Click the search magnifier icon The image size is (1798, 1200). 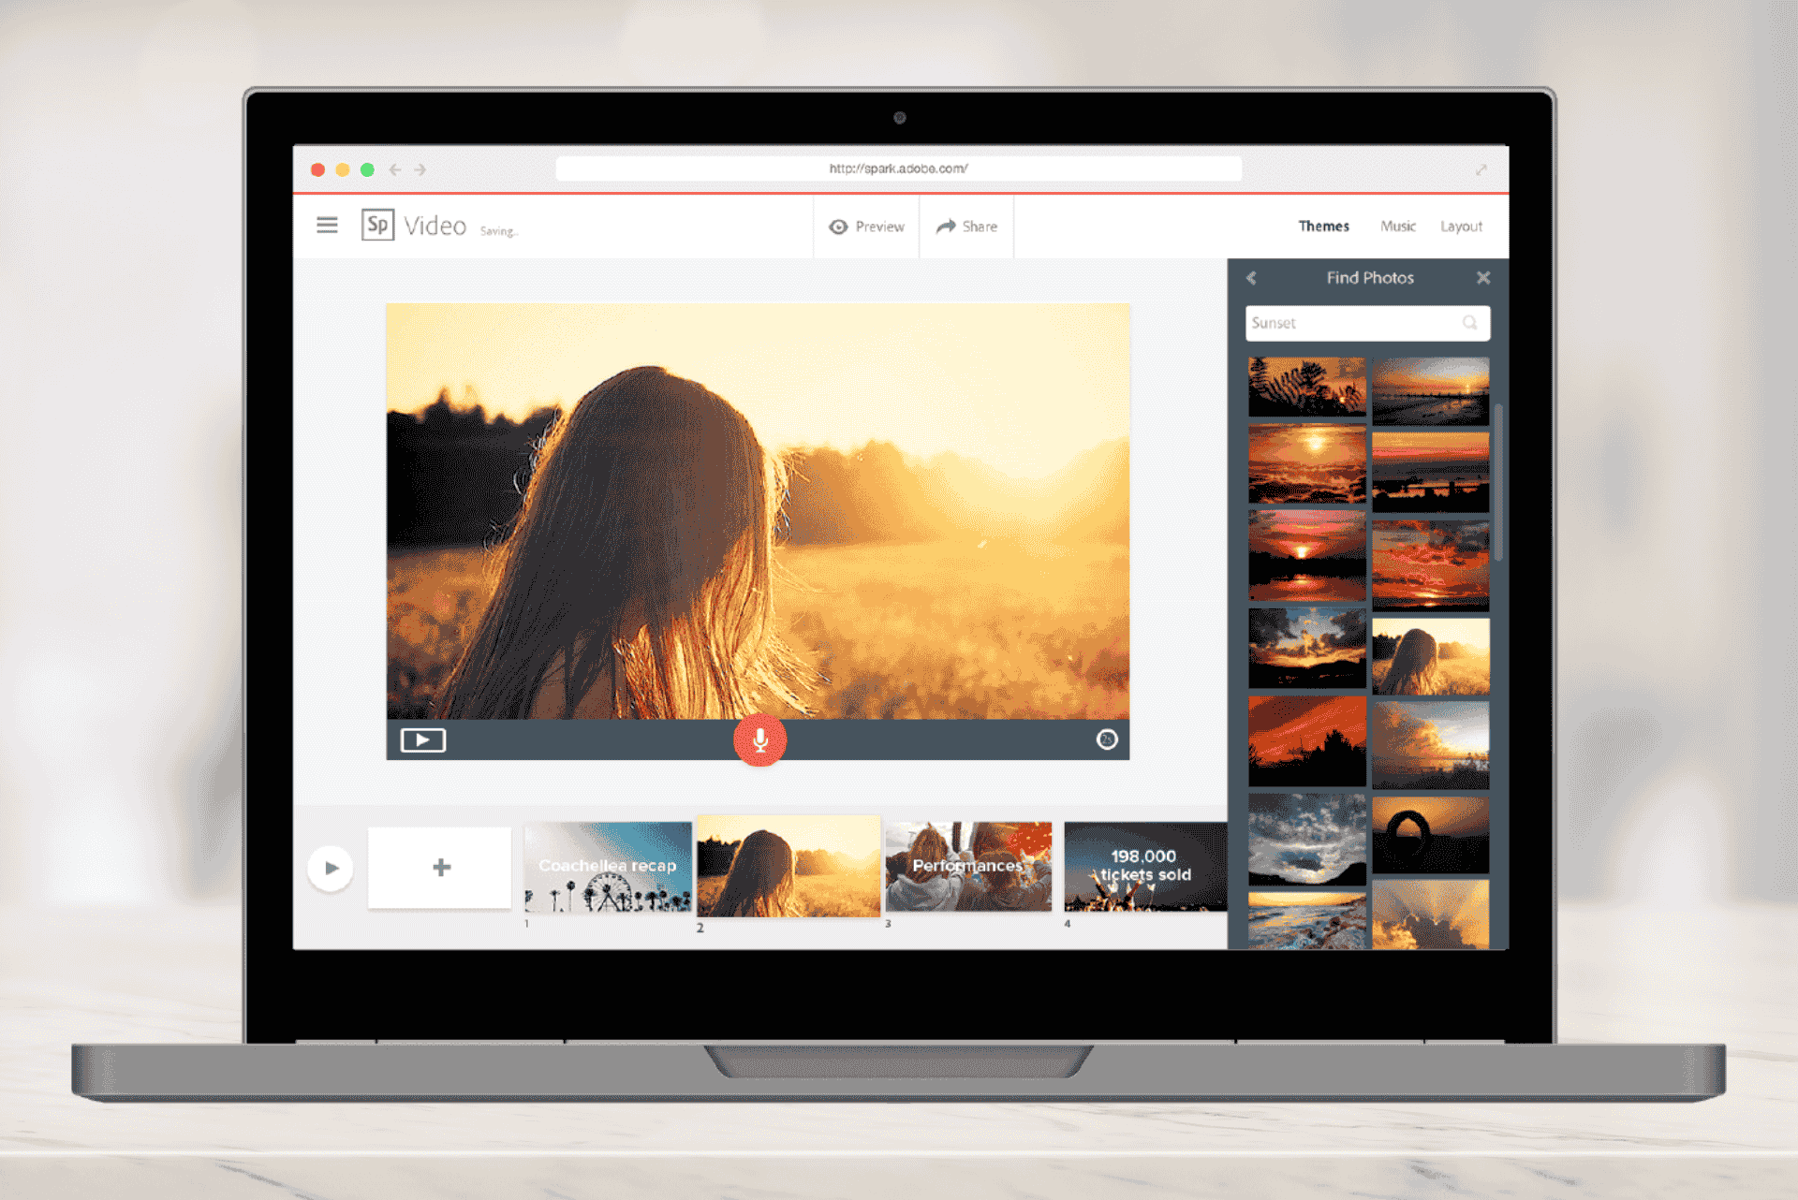(1470, 323)
